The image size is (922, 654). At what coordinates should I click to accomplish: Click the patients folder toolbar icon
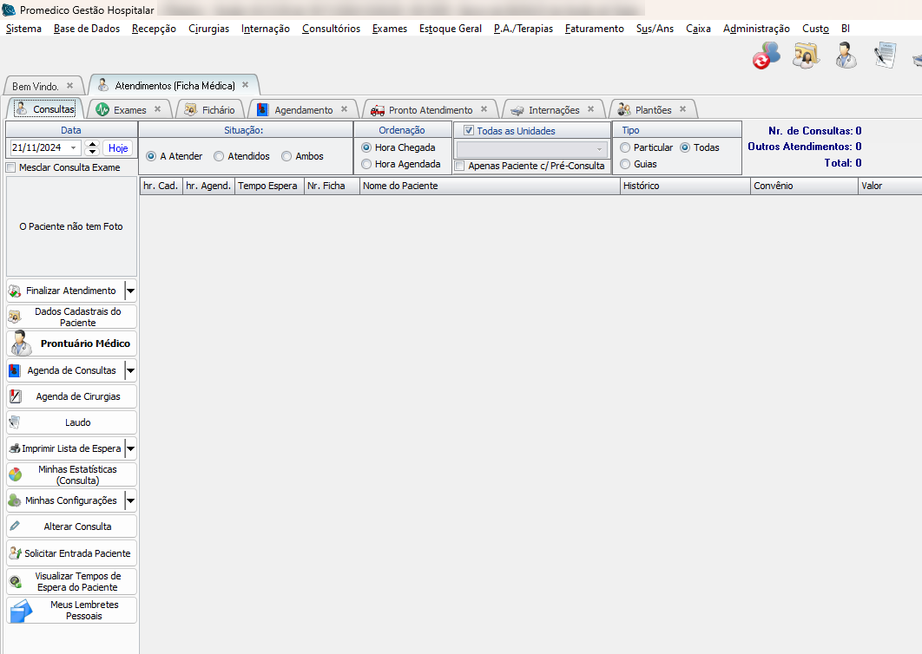tap(806, 55)
